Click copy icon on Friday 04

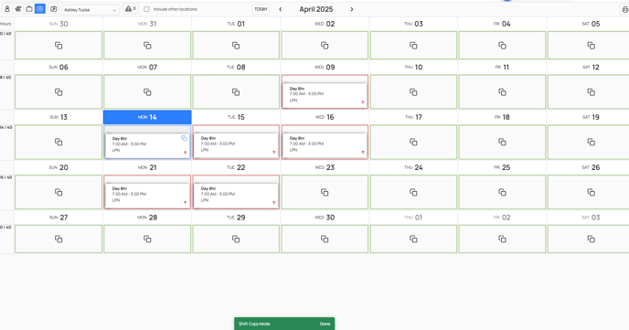pos(502,46)
